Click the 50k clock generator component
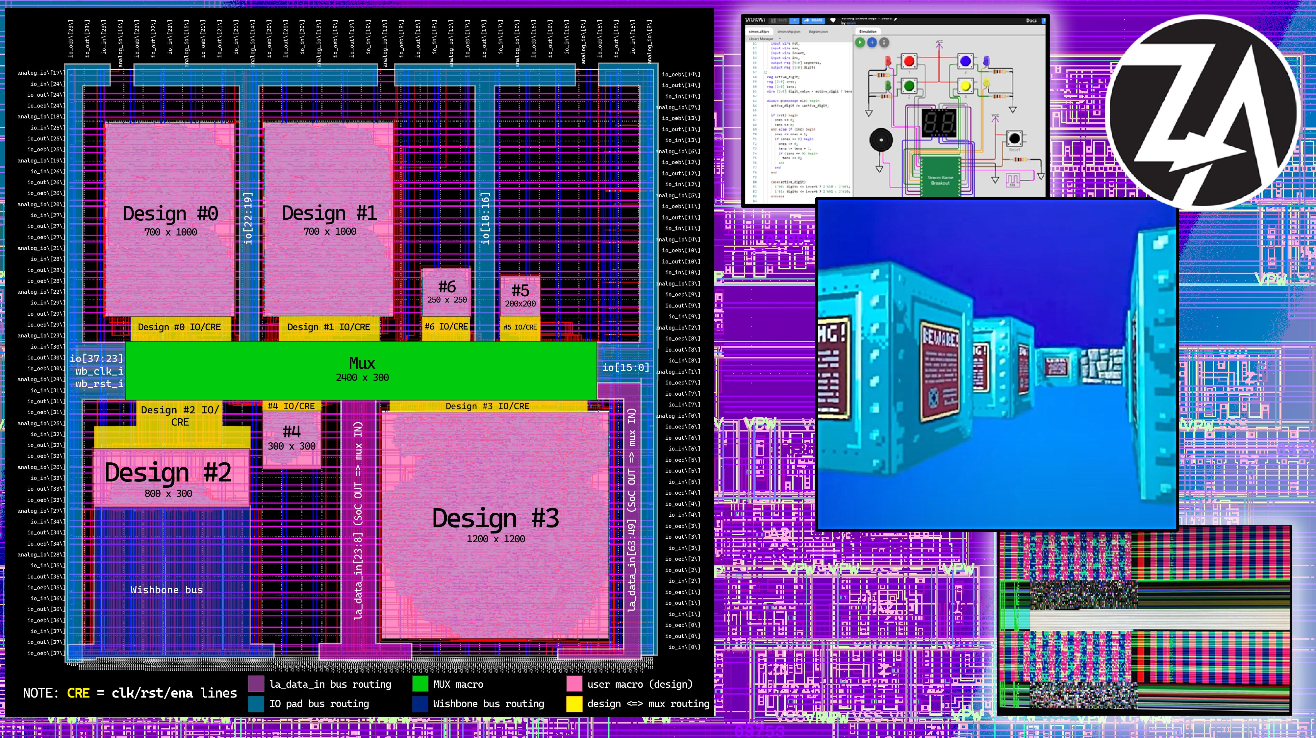This screenshot has width=1316, height=738. click(1013, 180)
